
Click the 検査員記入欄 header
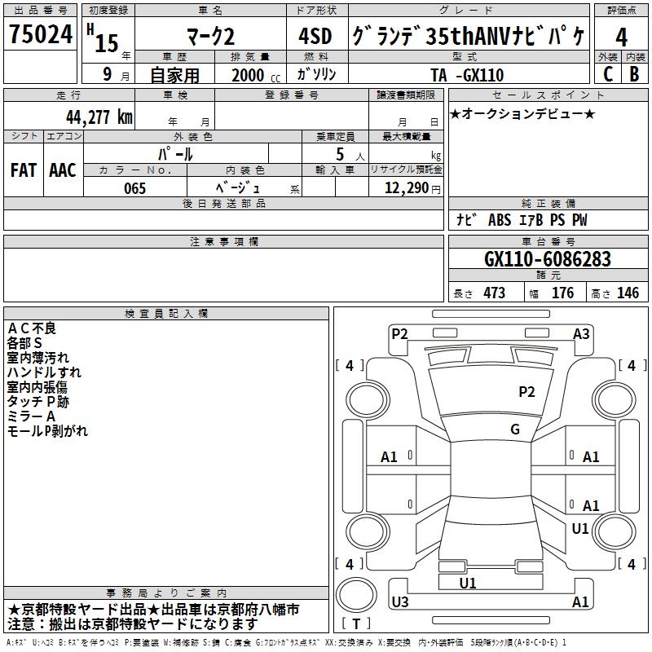click(166, 314)
